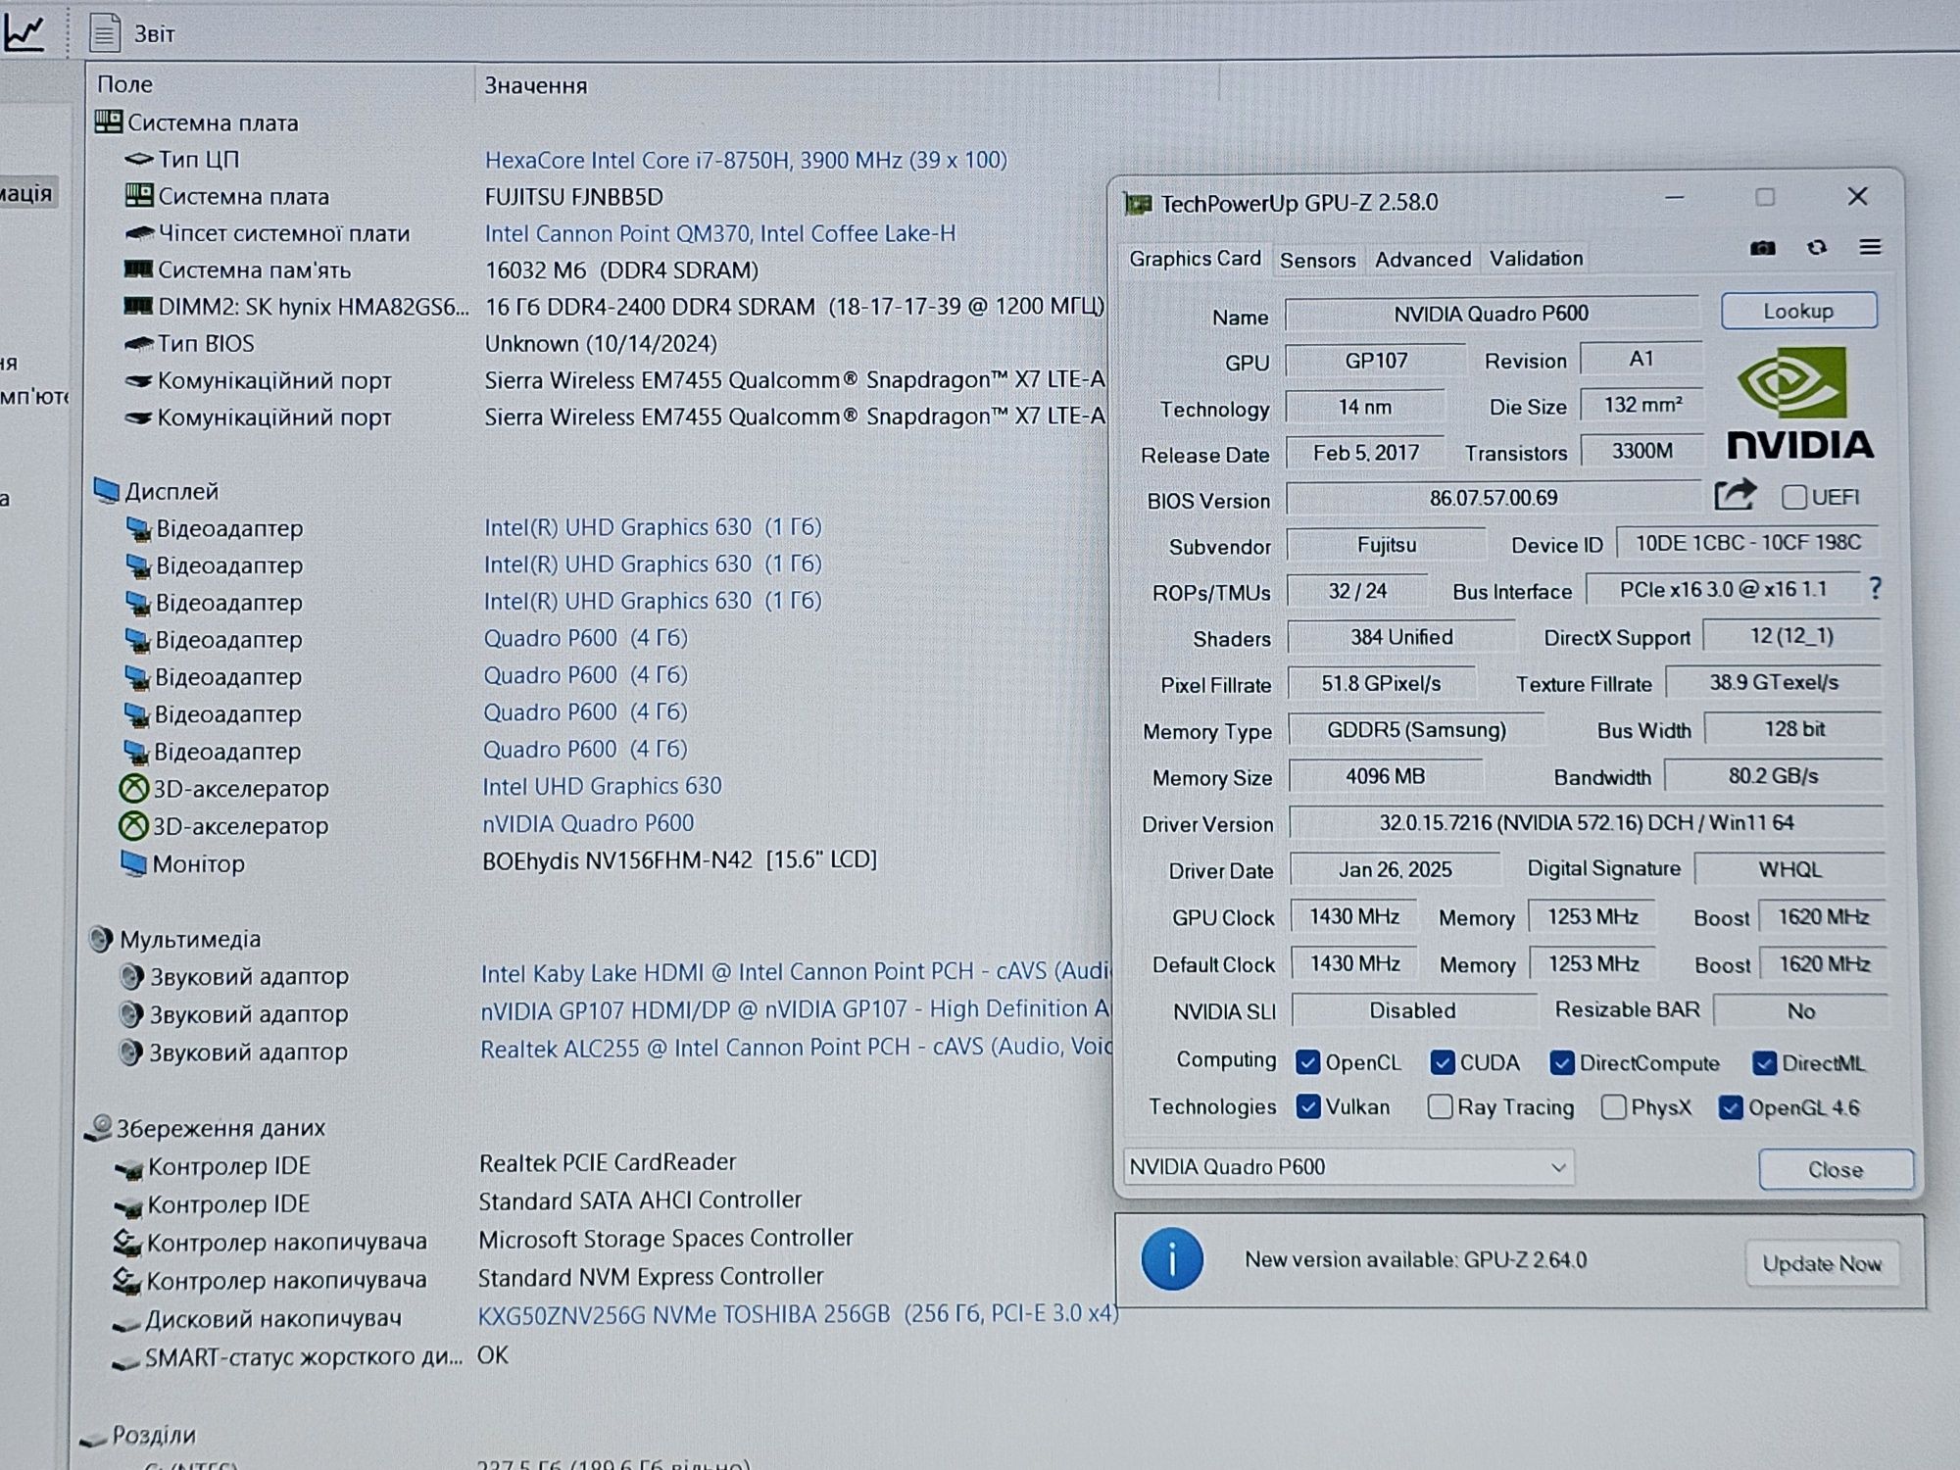The height and width of the screenshot is (1470, 1960).
Task: Click the Мультимедіа section speaker icon
Action: point(100,939)
